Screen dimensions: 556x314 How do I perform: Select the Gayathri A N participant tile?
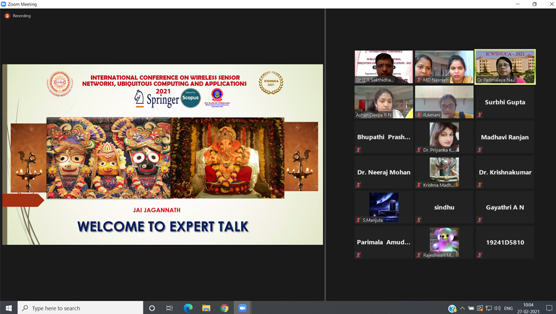[505, 207]
